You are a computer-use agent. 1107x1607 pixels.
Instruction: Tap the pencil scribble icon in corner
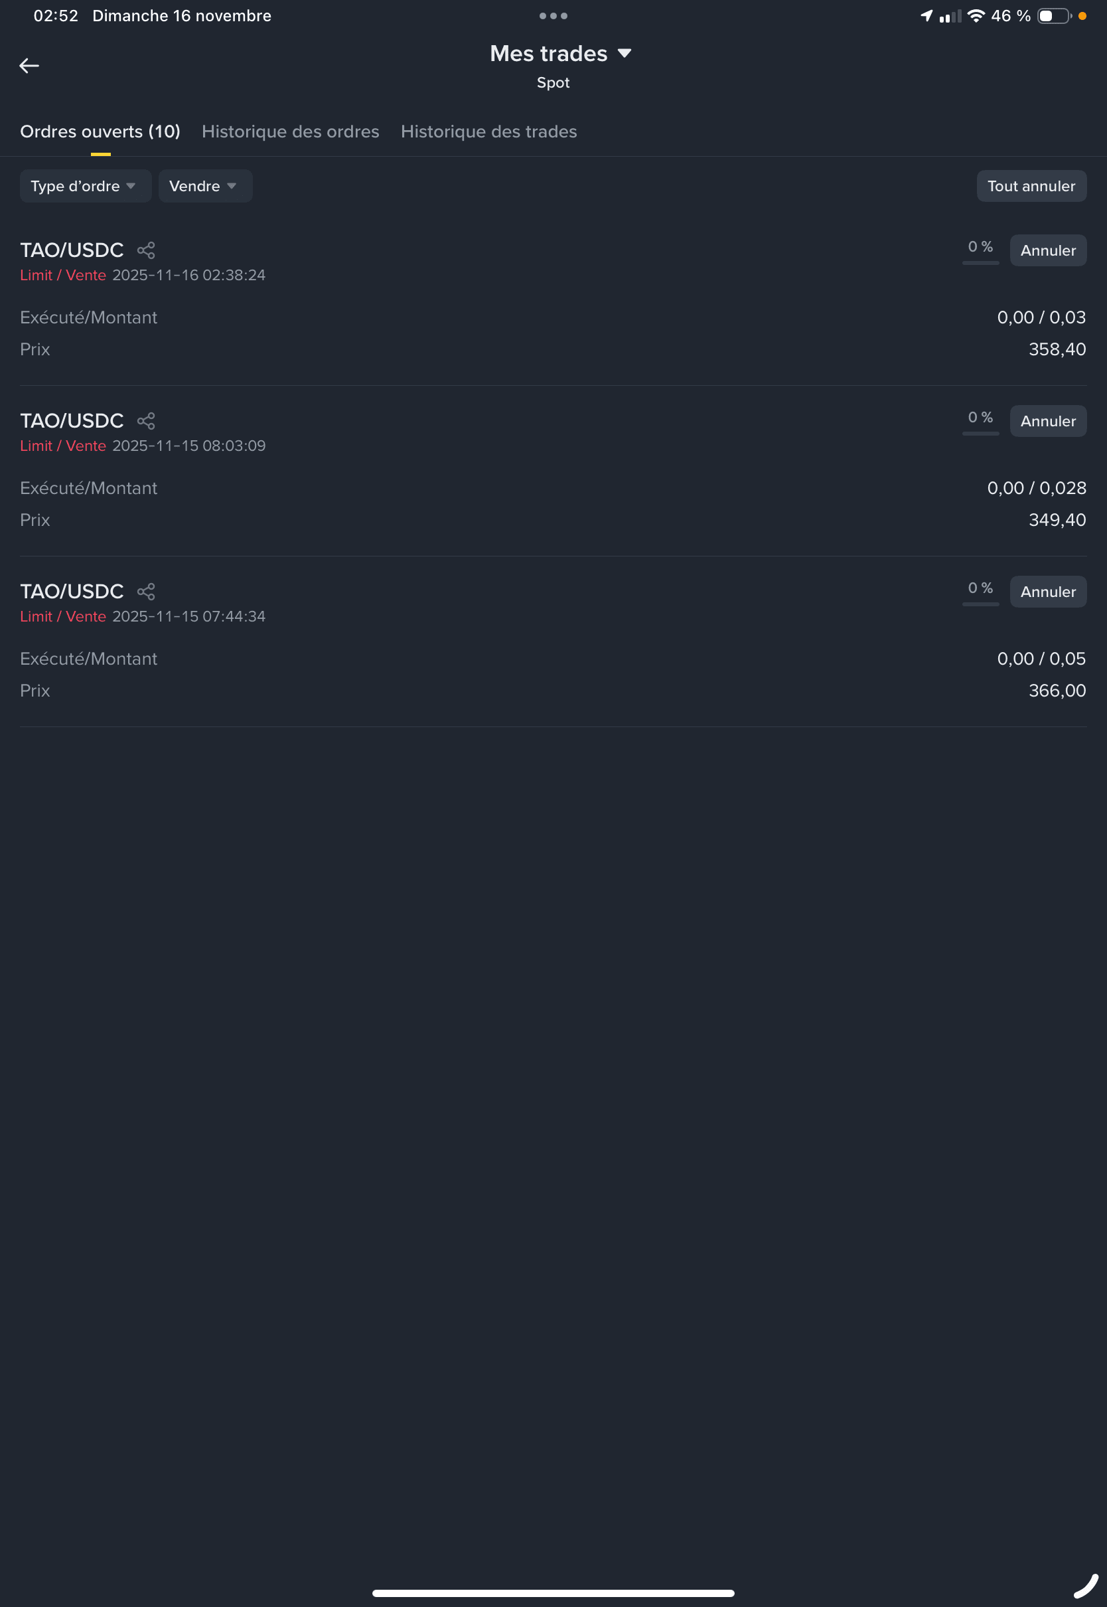tap(1086, 1586)
